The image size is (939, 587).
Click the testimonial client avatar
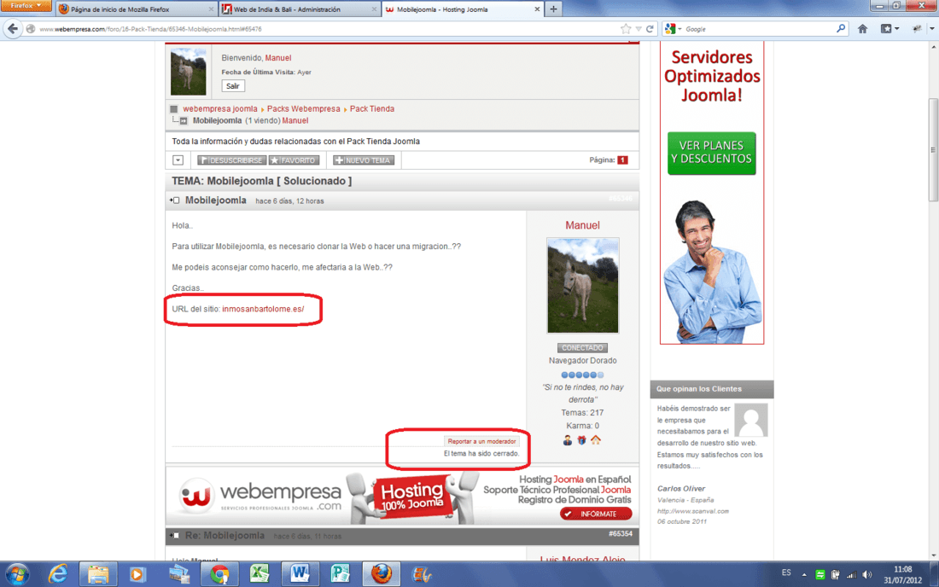coord(751,420)
